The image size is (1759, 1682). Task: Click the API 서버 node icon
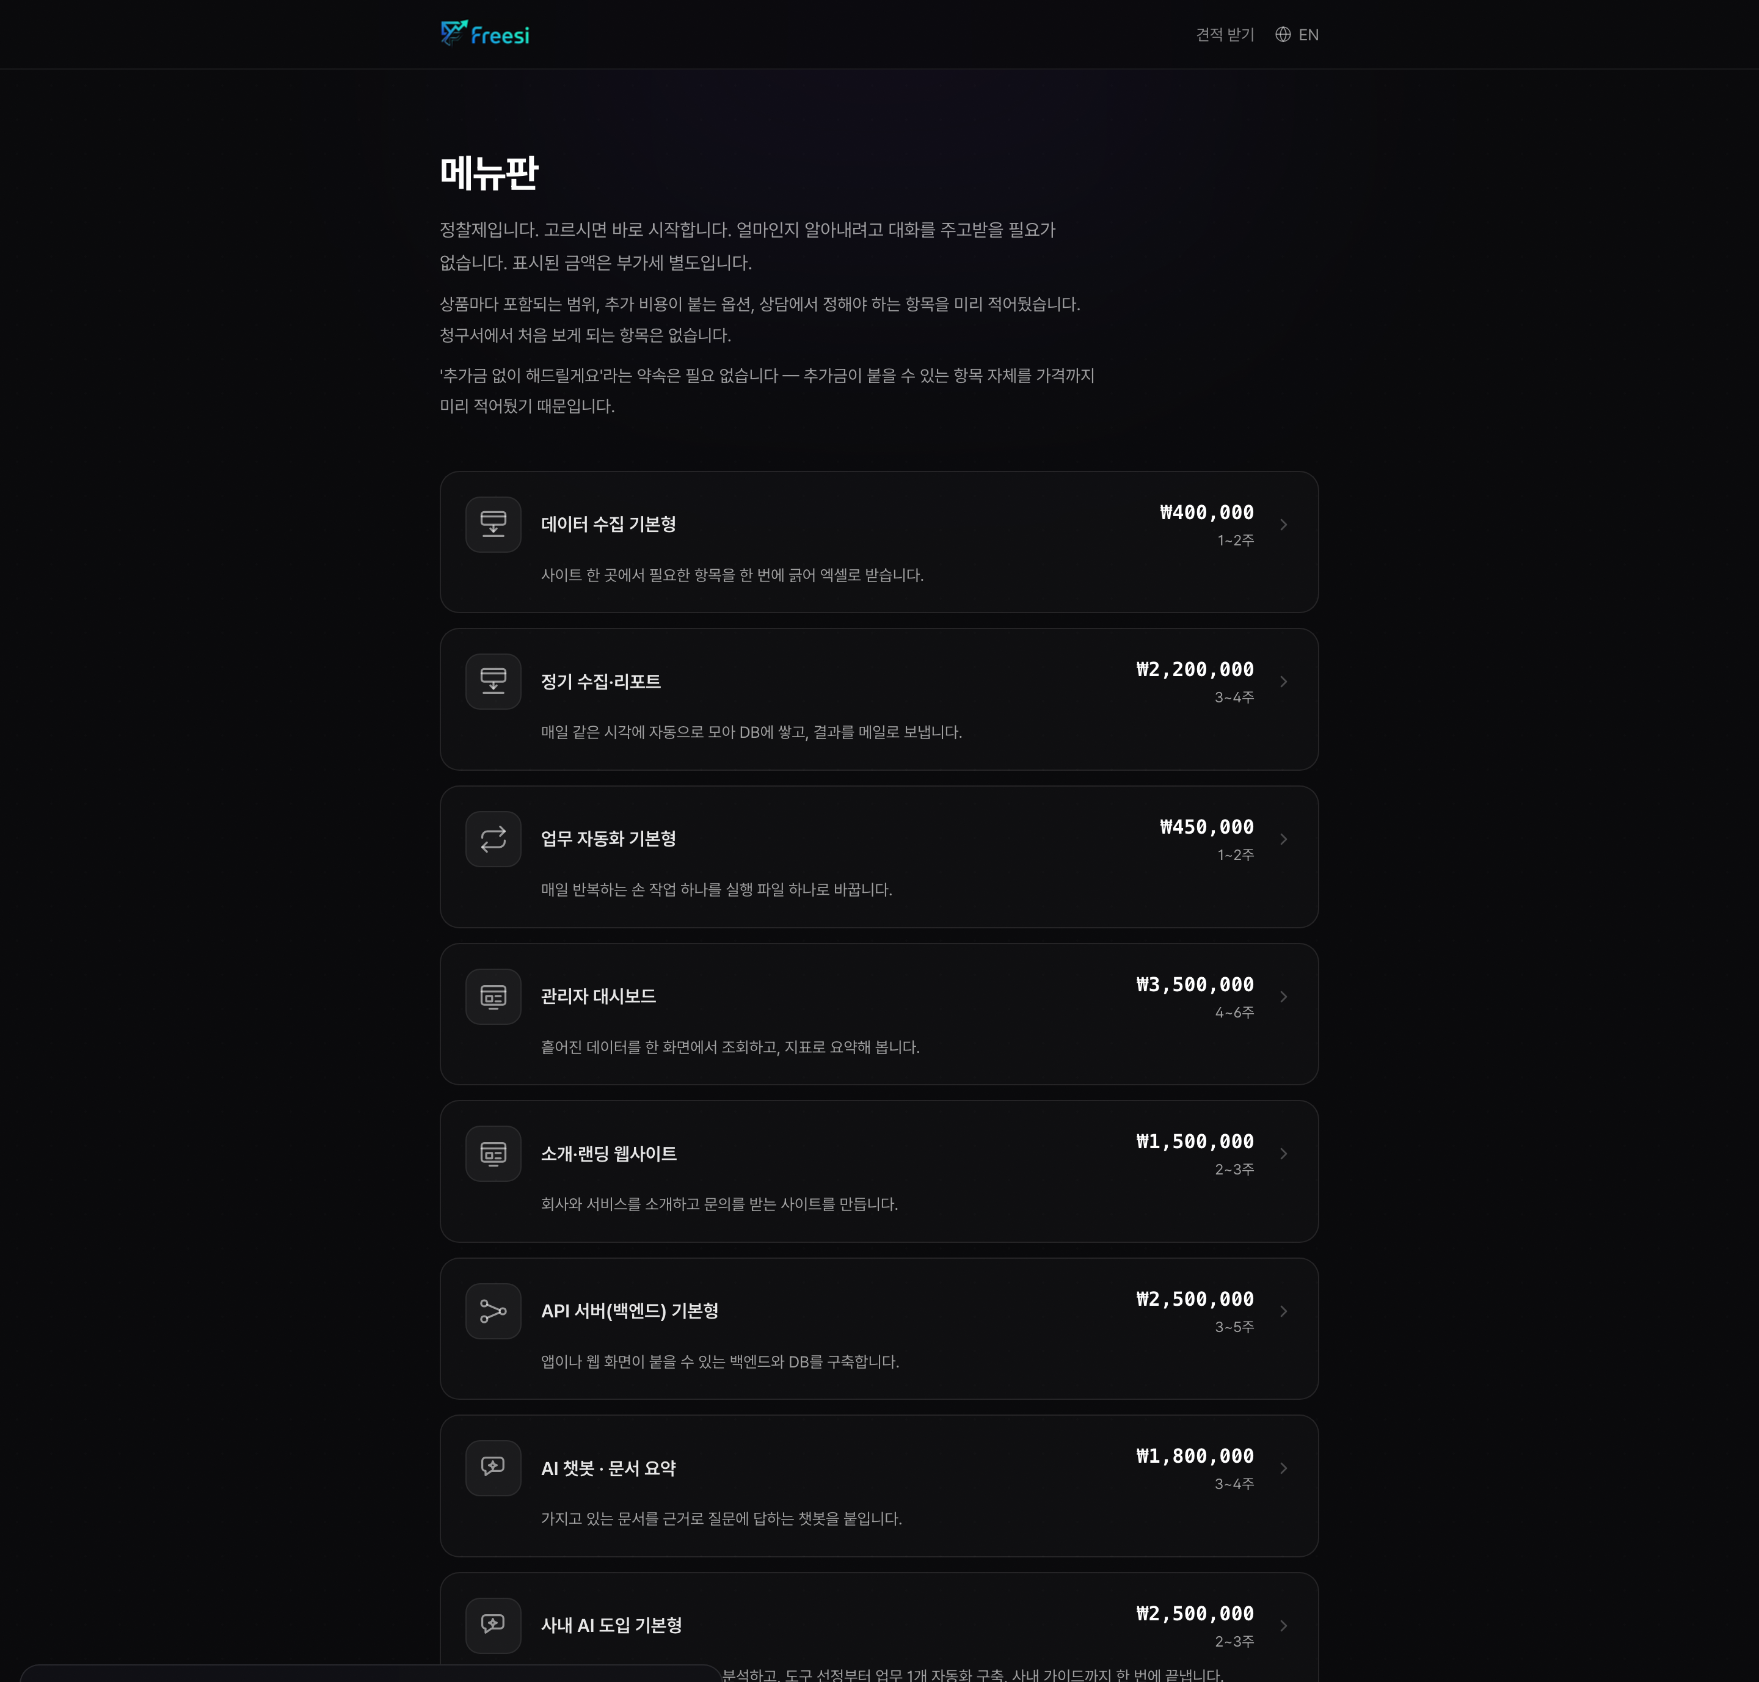coord(493,1311)
